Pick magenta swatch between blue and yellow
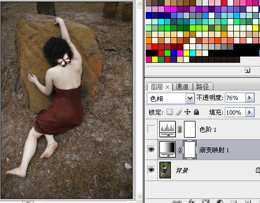260x203 pixels. pyautogui.click(x=180, y=53)
